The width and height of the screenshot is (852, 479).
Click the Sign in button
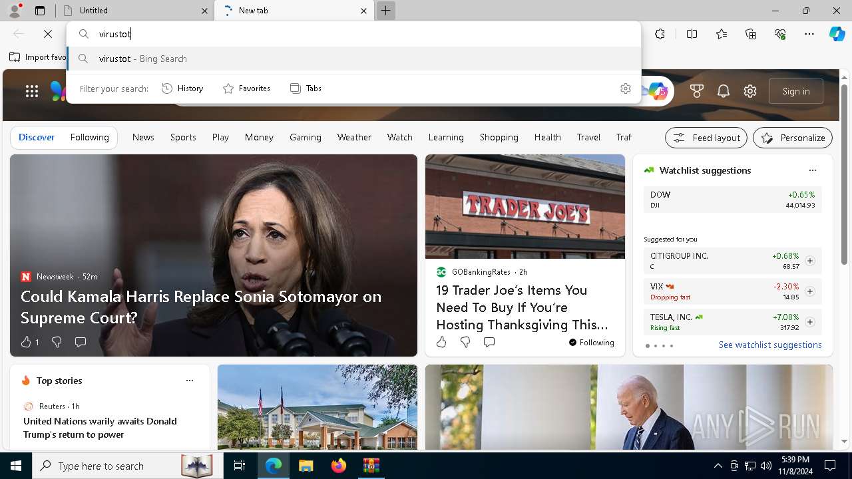click(796, 91)
